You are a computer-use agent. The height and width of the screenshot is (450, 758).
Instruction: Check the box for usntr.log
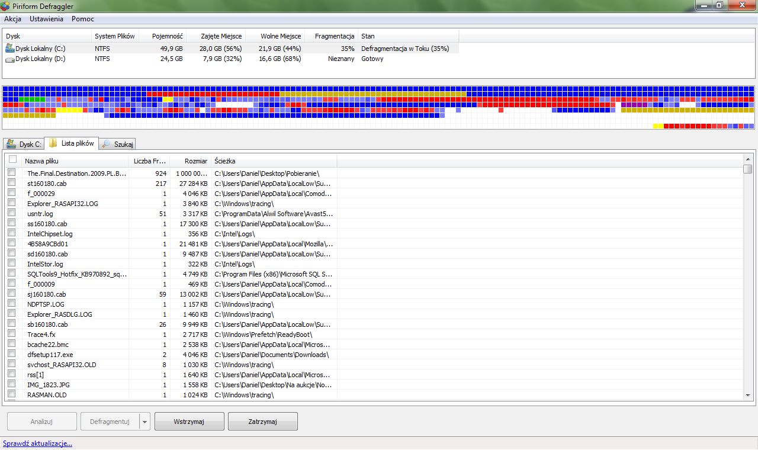[x=11, y=213]
